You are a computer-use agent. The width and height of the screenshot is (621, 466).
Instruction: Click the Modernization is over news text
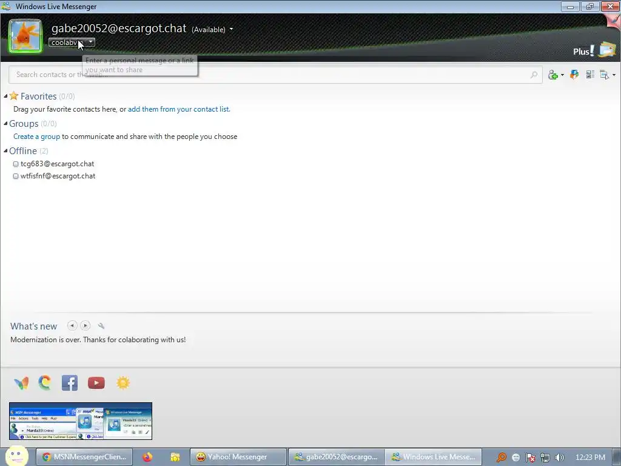coord(98,340)
